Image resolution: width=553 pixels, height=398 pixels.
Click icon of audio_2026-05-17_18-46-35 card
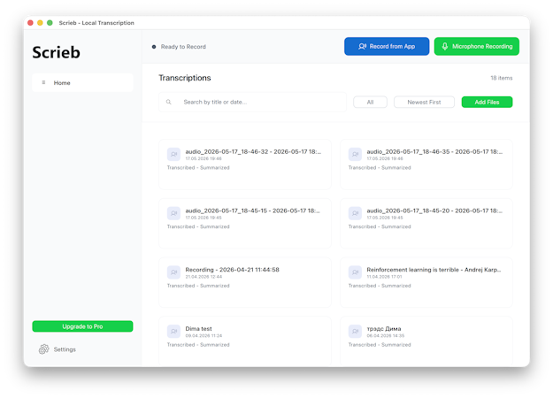(355, 154)
